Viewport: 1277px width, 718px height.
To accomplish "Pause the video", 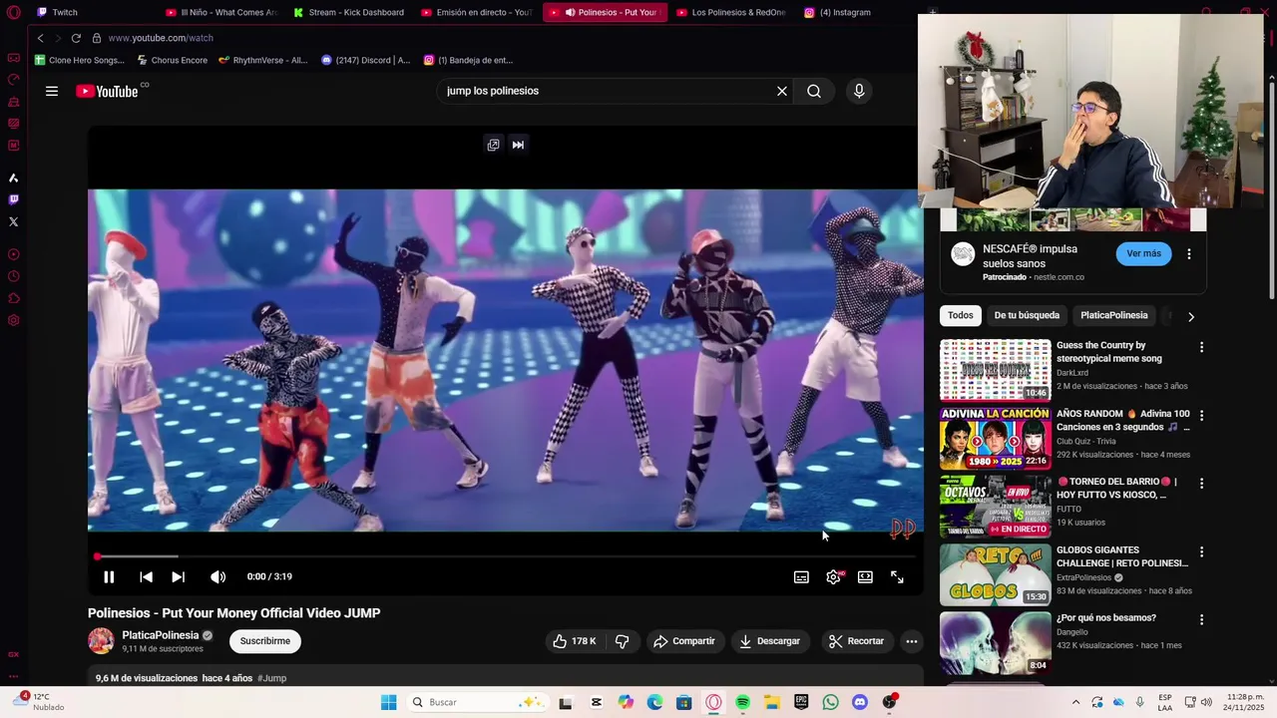I will pos(109,576).
